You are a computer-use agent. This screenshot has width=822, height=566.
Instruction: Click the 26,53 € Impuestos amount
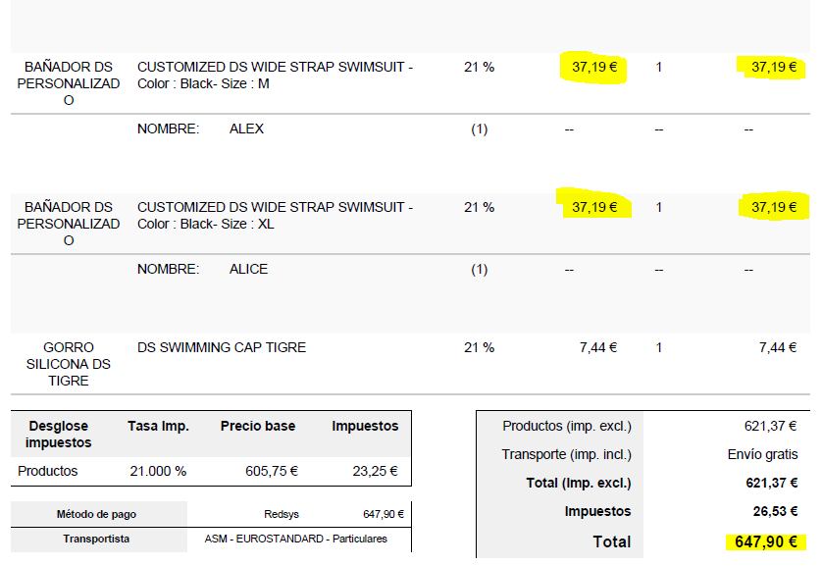(x=775, y=511)
